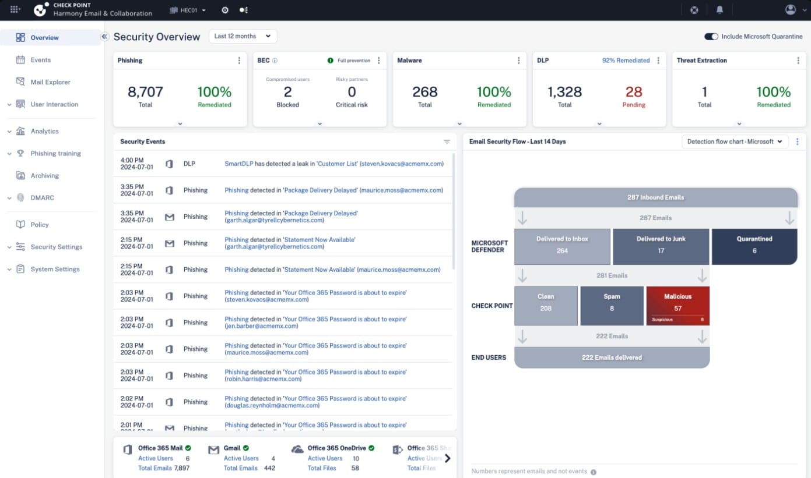Go to Policy in the sidebar

(x=40, y=225)
